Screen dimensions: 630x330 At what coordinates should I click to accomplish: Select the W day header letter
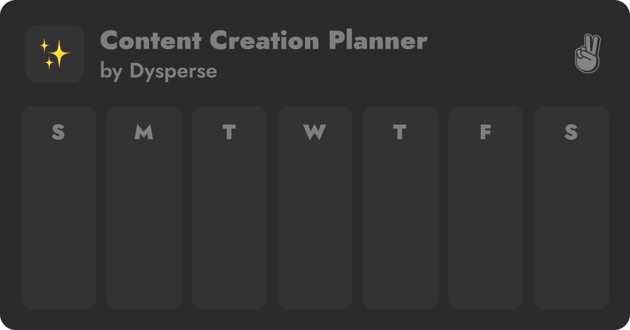coord(314,133)
